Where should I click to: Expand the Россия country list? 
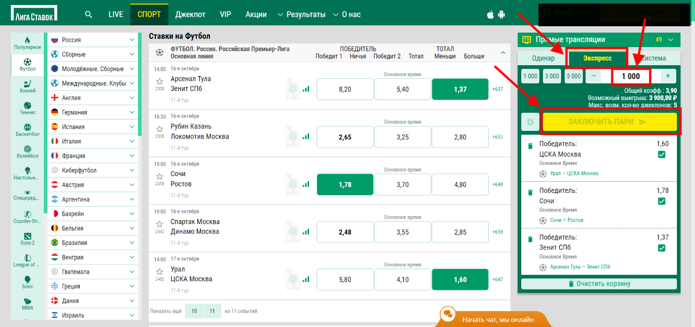click(x=92, y=40)
